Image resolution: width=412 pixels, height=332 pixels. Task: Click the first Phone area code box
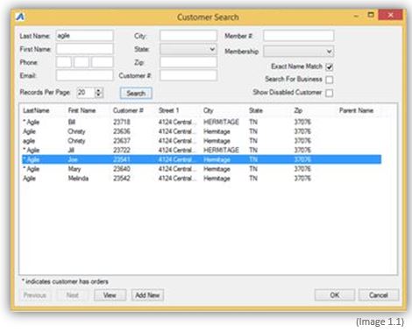[64, 62]
